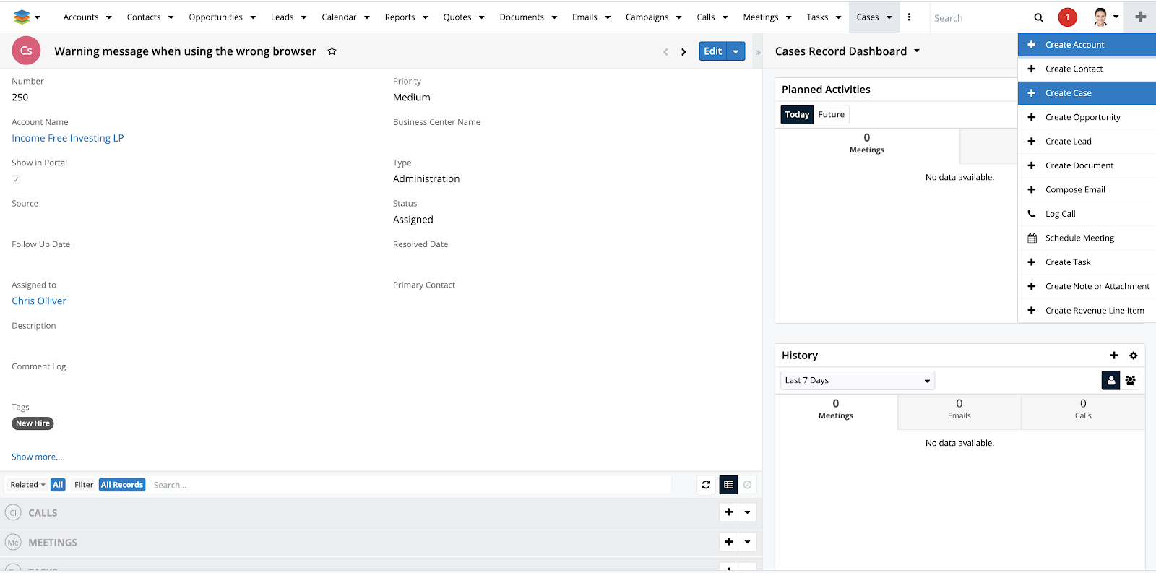
Task: Click the subpanel Search field
Action: coord(410,485)
